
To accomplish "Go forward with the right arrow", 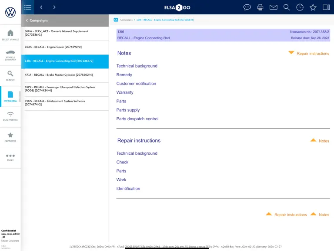I will [54, 7].
